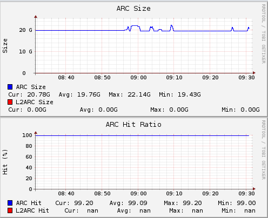Click the red L2ARC Hit legend swatch
Image resolution: width=268 pixels, height=218 pixels.
[10, 210]
